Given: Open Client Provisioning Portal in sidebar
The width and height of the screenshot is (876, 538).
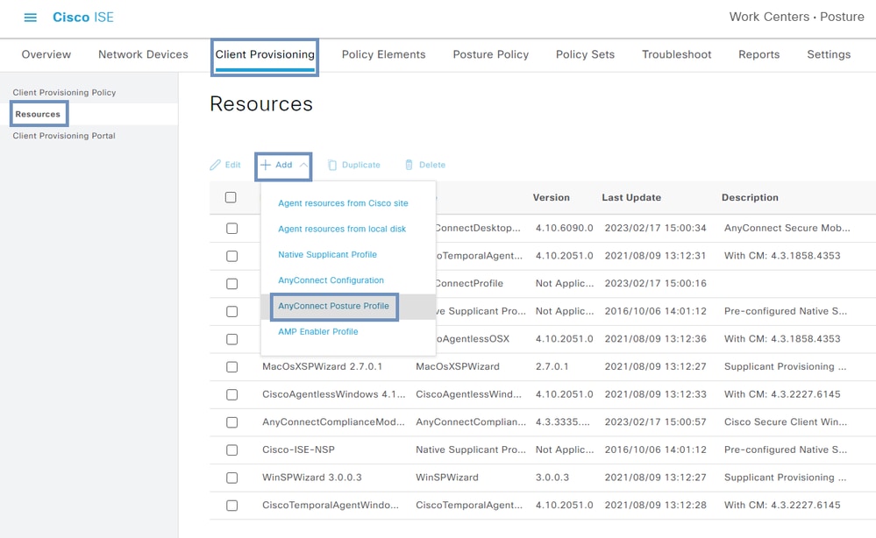Looking at the screenshot, I should (x=64, y=136).
